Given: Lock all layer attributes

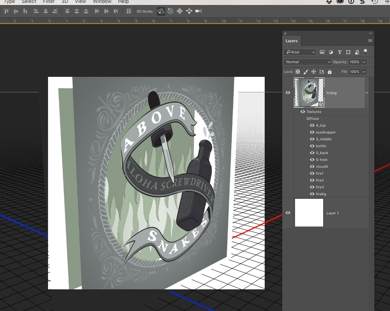Looking at the screenshot, I should click(330, 72).
